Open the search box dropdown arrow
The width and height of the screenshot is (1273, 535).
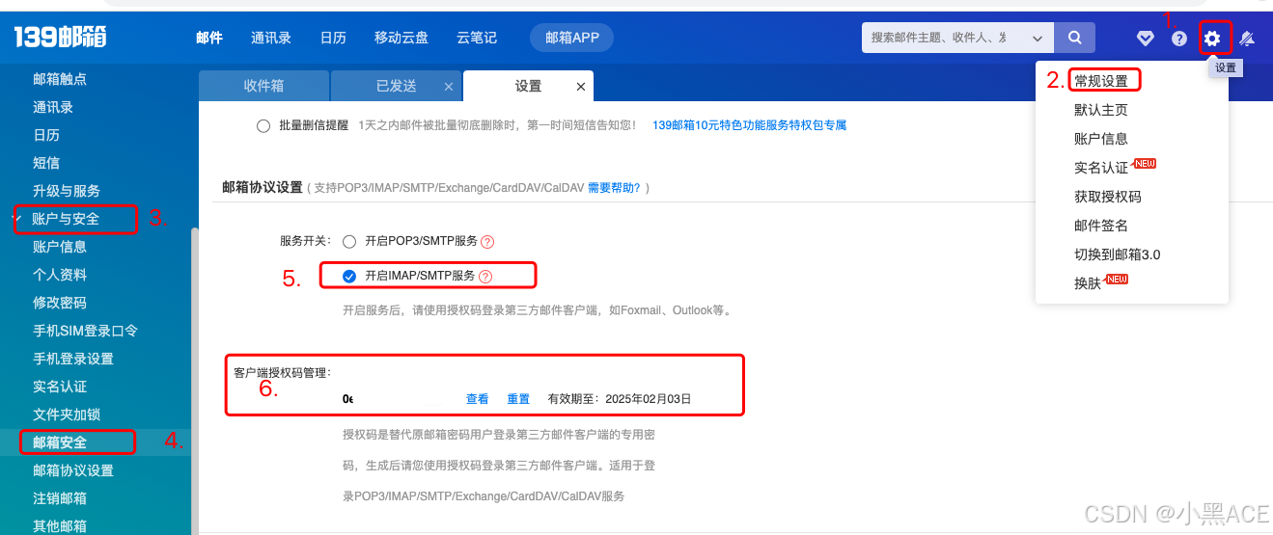coord(1038,39)
